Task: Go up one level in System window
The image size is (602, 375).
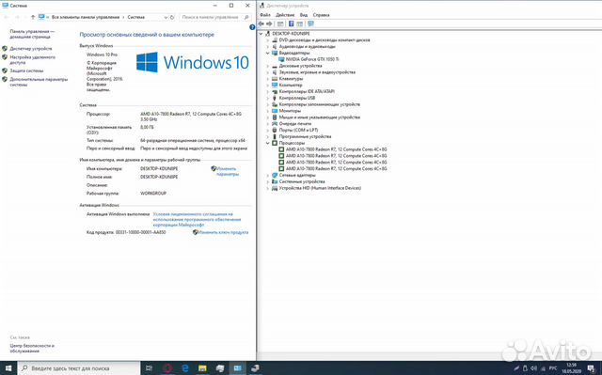Action: pyautogui.click(x=33, y=17)
